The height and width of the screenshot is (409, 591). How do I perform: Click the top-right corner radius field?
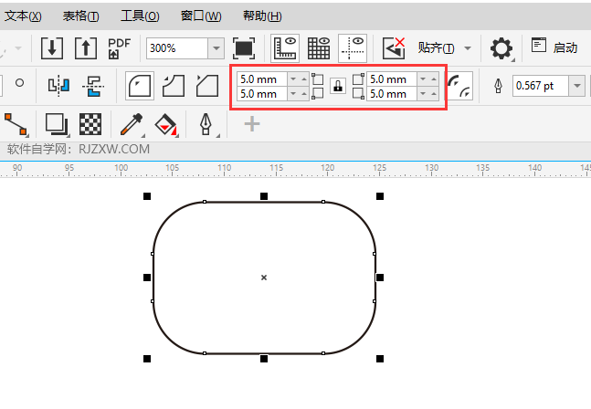click(x=392, y=79)
